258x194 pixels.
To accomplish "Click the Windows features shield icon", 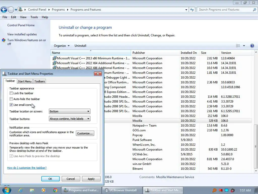I will 4,40.
